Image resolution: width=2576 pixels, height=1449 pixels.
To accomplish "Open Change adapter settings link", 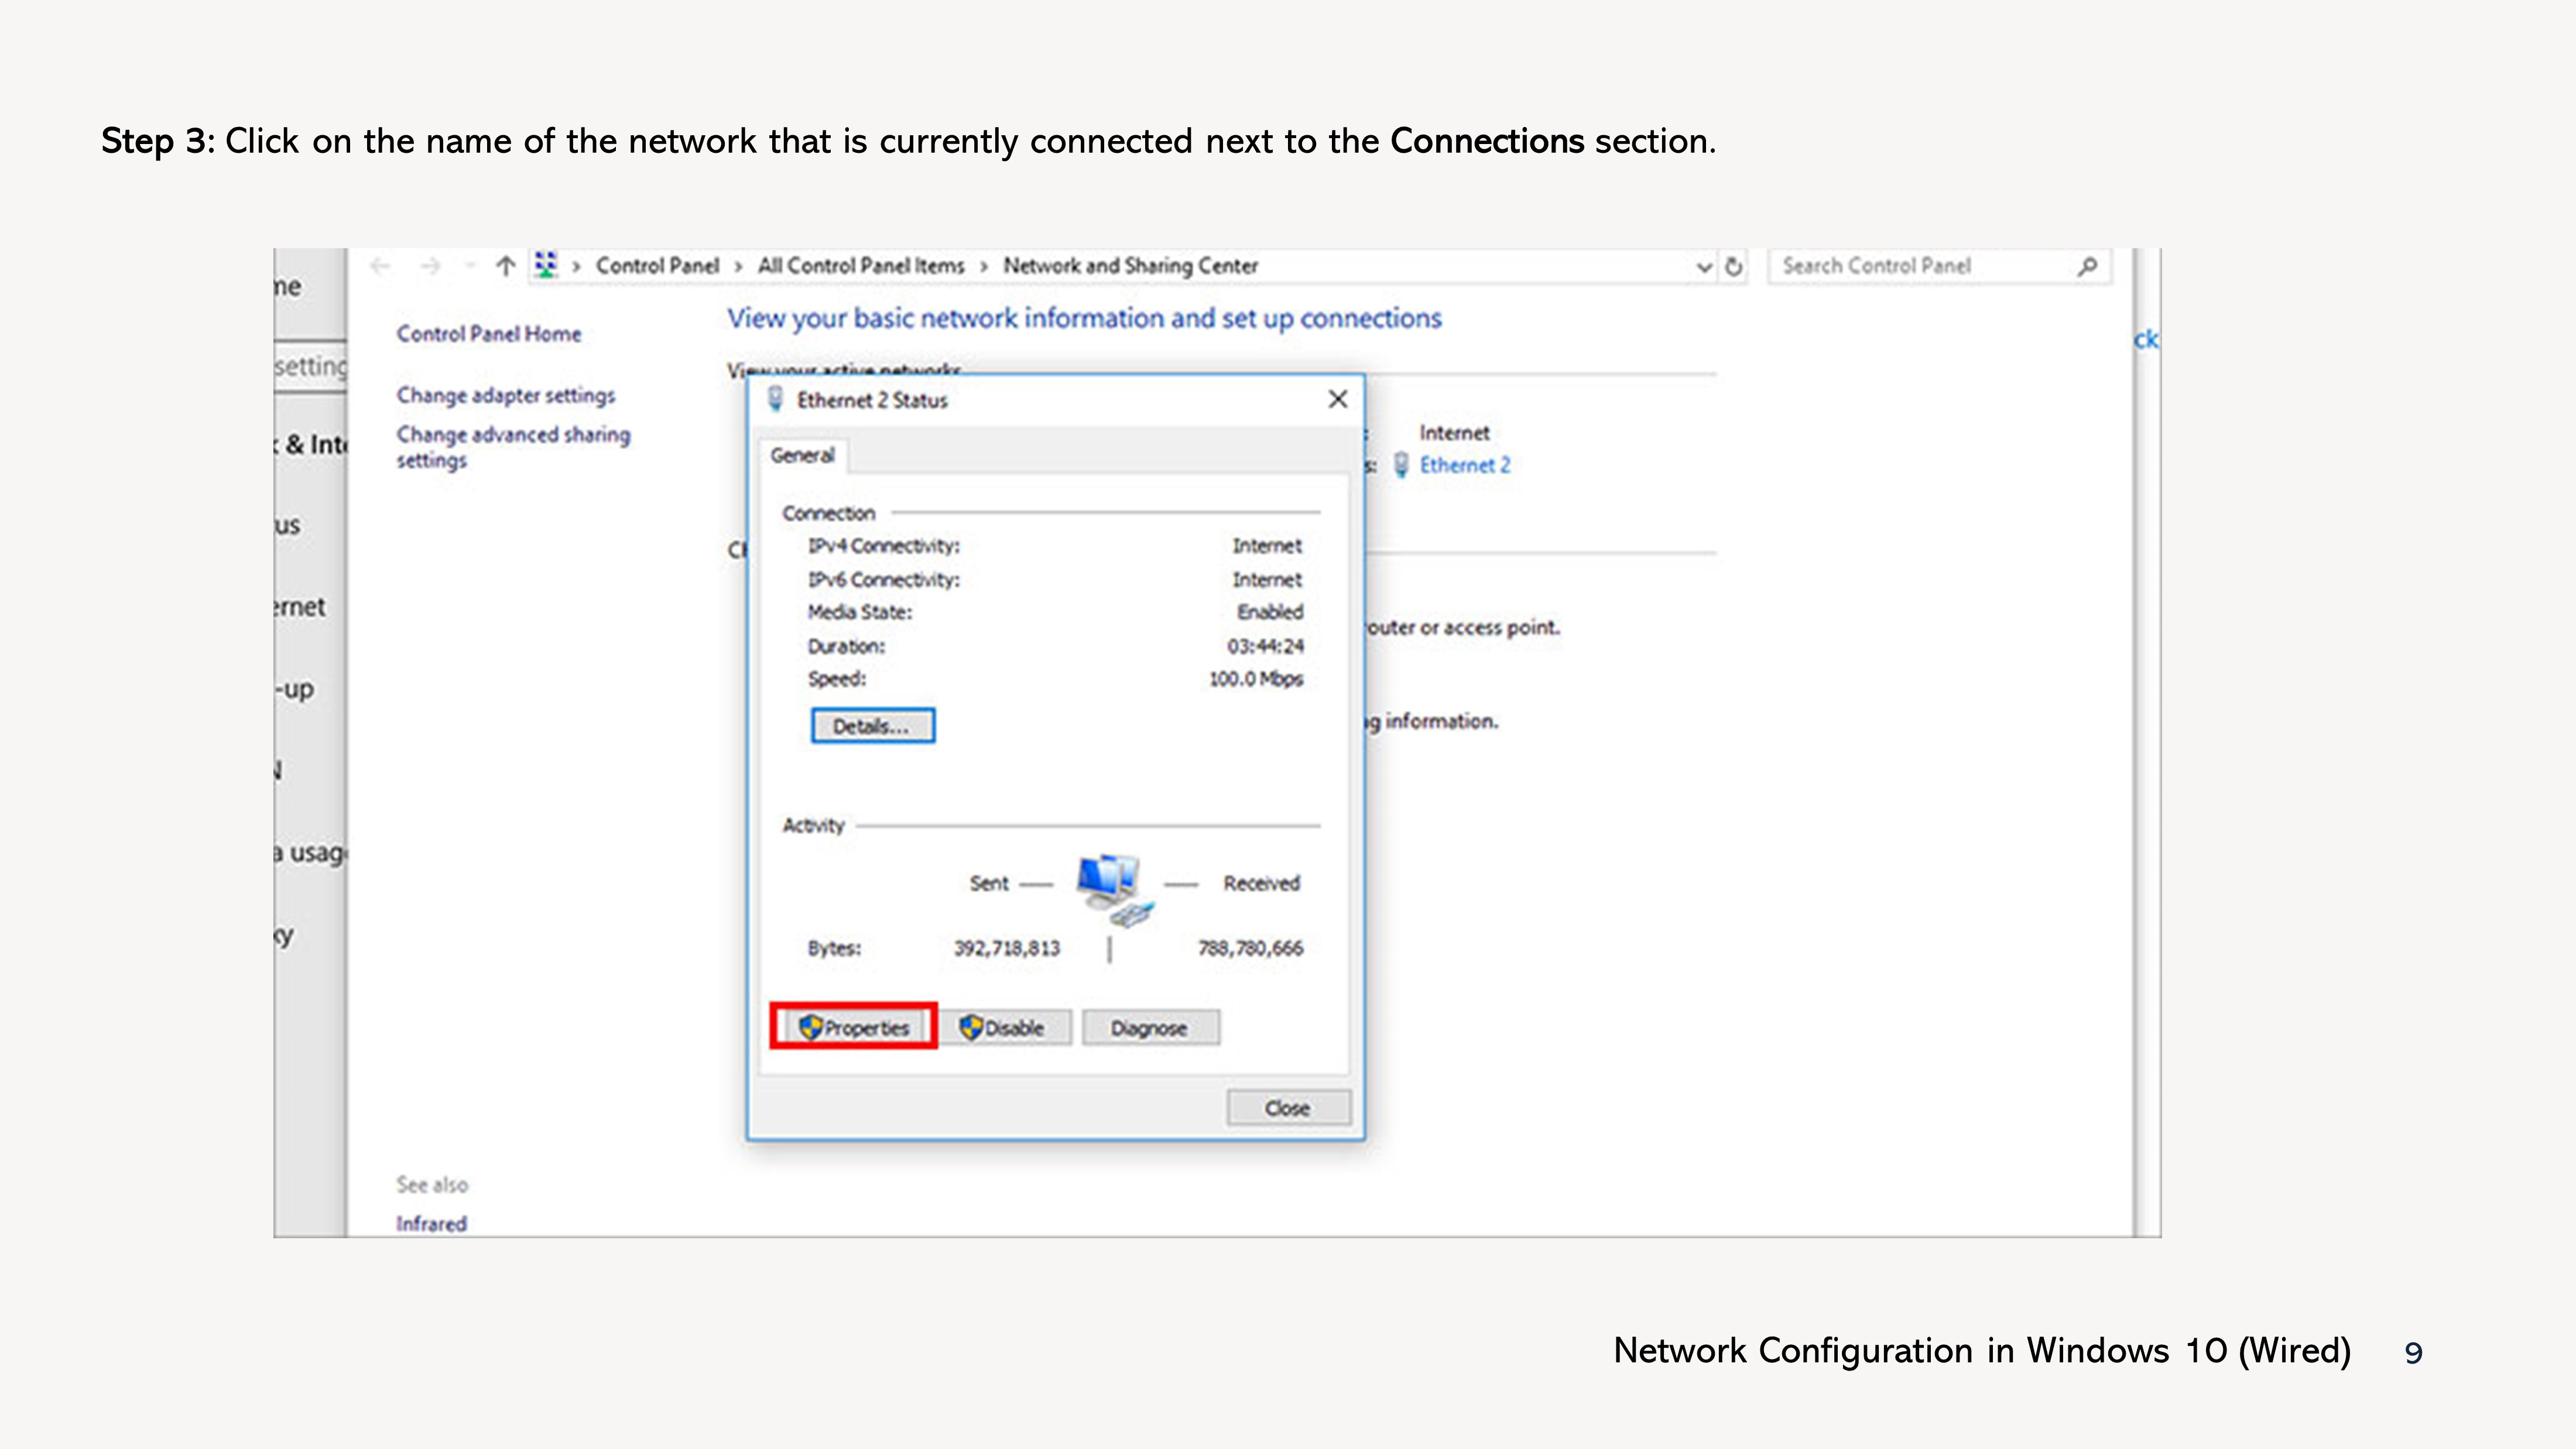I will coord(506,395).
